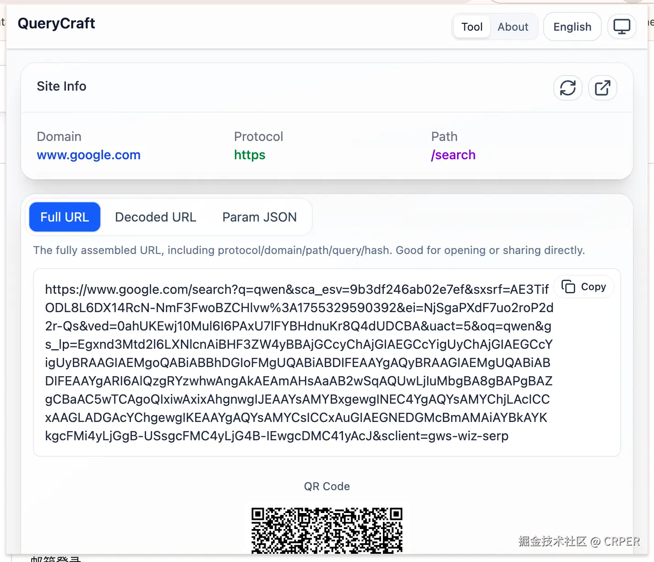The height and width of the screenshot is (562, 654).
Task: Click the Site Info heading
Action: click(61, 86)
